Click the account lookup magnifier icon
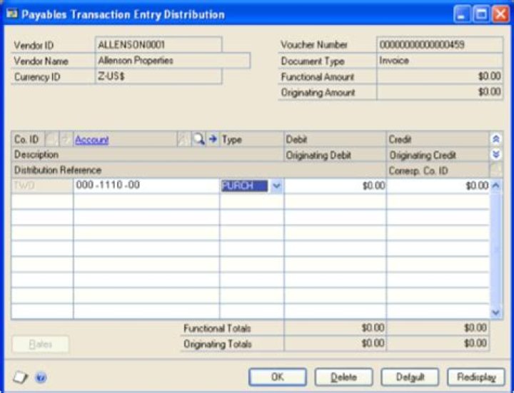Screen dimensions: 514x393 198,140
